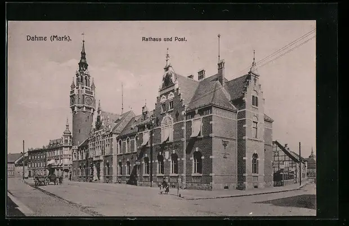The image size is (349, 226).
Task: Click the horse-drawn cart on the street
Action: [45, 180]
